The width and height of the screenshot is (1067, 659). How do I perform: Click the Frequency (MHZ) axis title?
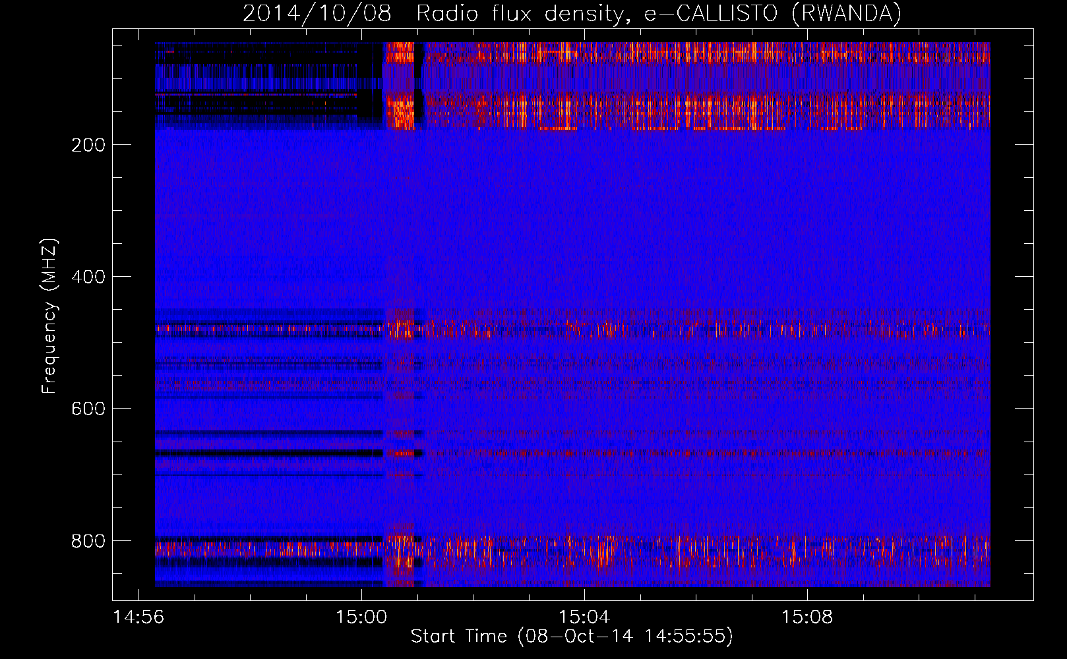tap(49, 316)
